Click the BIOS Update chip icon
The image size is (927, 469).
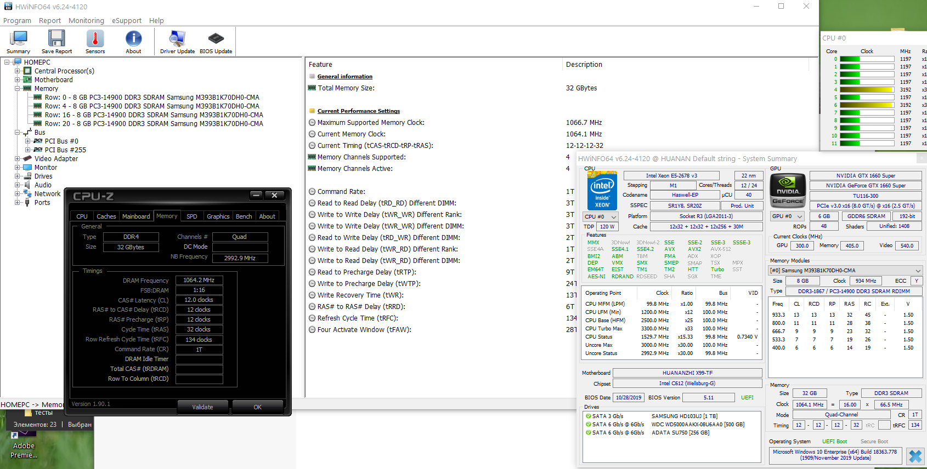click(216, 42)
